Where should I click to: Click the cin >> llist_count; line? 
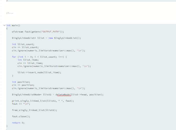point(25,47)
